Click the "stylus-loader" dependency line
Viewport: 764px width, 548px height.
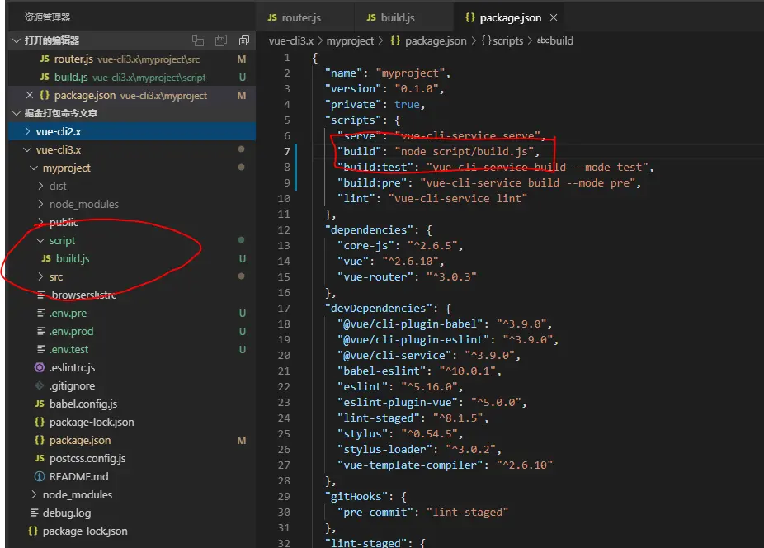pos(419,450)
